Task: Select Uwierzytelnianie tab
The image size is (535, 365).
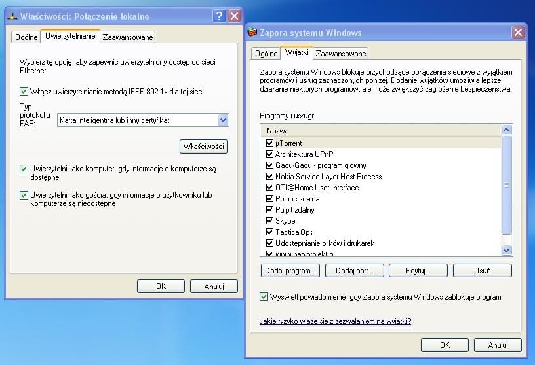Action: coord(70,36)
